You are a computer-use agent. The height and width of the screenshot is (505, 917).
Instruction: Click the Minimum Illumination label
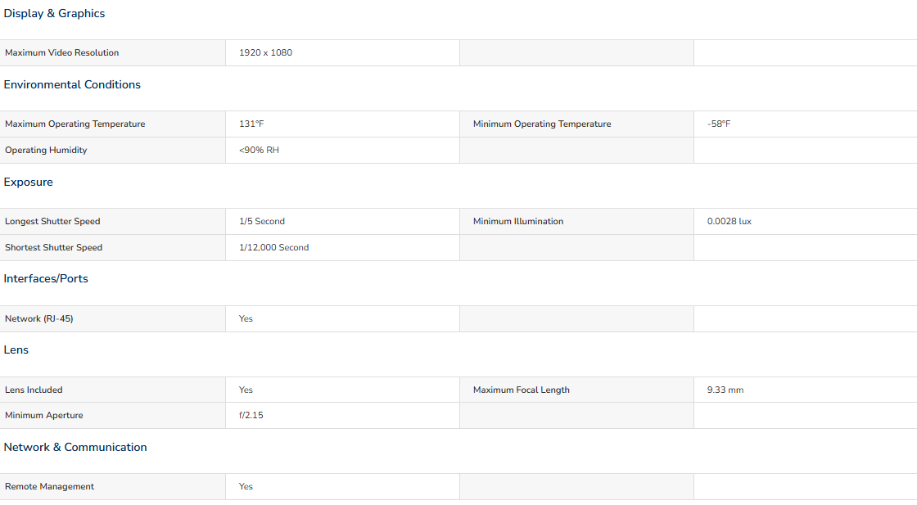pos(518,222)
